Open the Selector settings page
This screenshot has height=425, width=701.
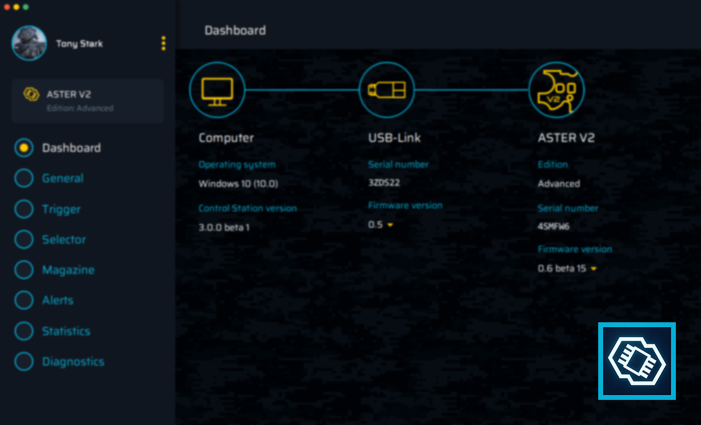tap(64, 240)
